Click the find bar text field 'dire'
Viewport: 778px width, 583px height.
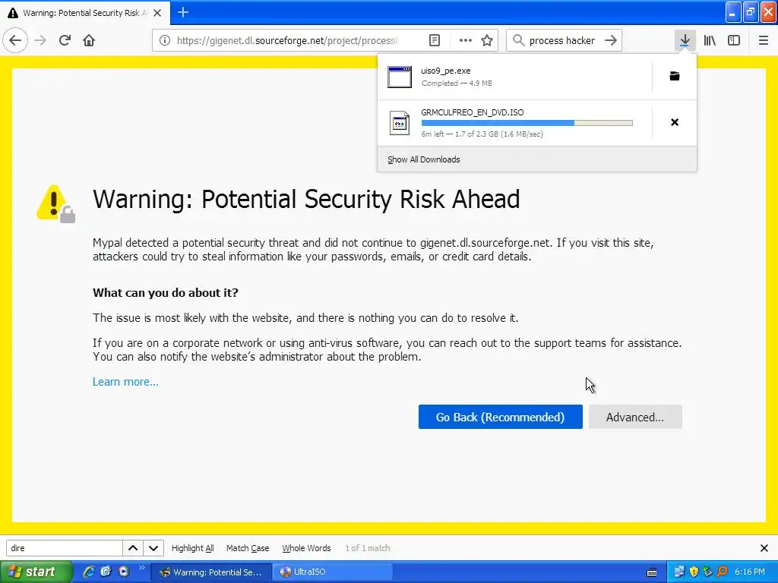[64, 548]
